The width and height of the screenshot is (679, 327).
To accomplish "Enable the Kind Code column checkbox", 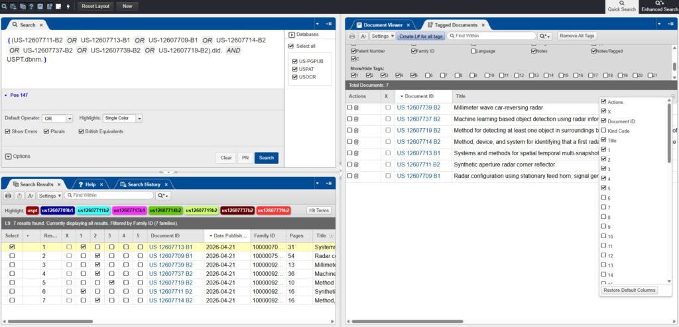I will coord(603,131).
